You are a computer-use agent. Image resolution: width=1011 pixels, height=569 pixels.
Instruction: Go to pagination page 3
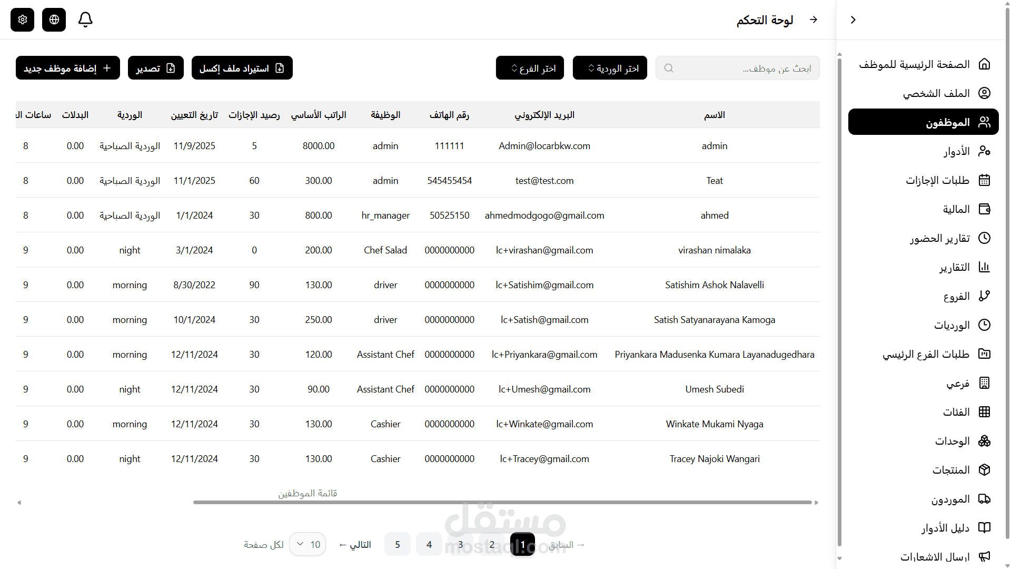460,544
